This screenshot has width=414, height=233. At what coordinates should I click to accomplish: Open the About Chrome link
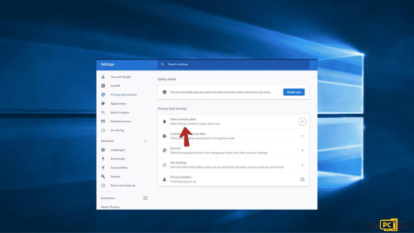[110, 207]
